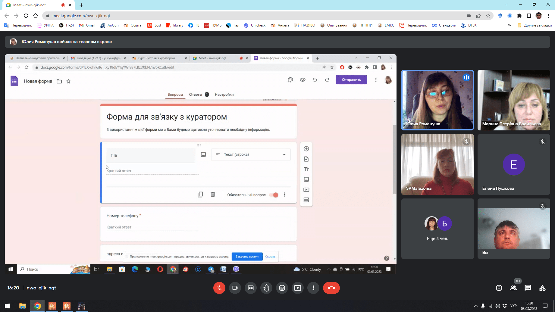Image resolution: width=555 pixels, height=312 pixels.
Task: Open chat with everyone icon
Action: pos(528,288)
